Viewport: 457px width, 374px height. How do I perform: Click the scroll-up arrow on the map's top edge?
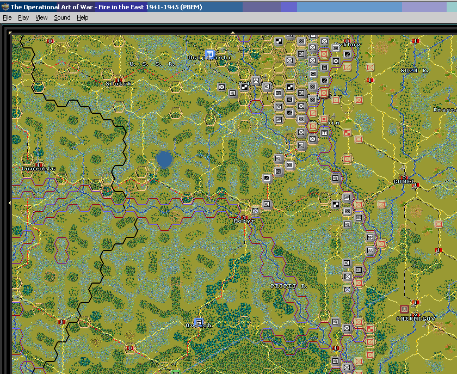(233, 33)
